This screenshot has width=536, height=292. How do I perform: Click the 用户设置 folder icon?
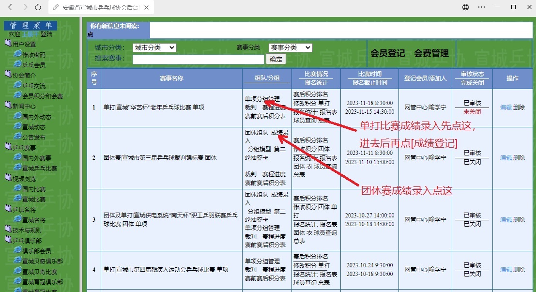click(8, 44)
